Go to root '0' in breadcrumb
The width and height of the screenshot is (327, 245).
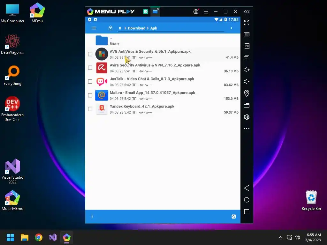(120, 28)
